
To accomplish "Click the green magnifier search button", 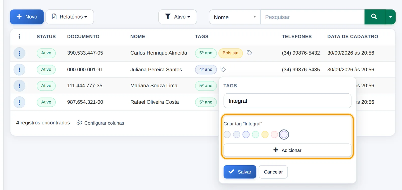I will [x=375, y=17].
